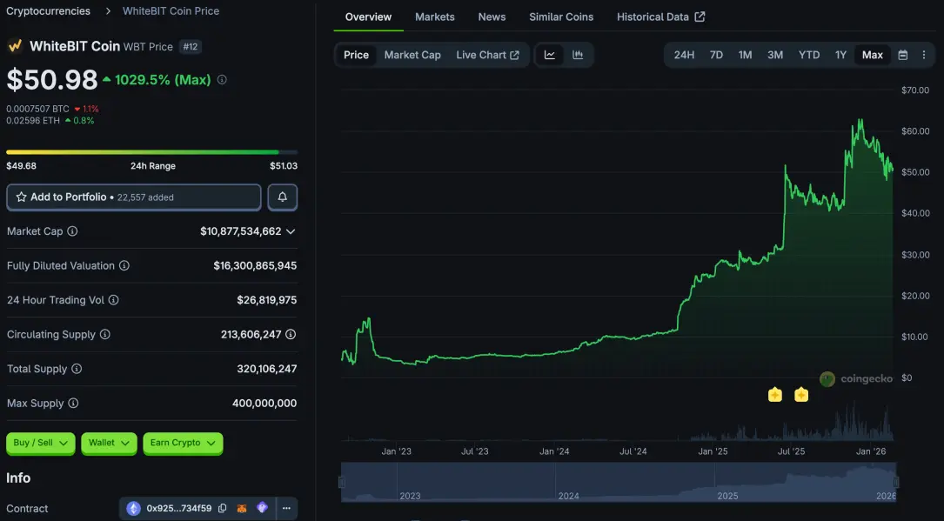Set chart range to 24H
The image size is (944, 521).
[x=684, y=55]
